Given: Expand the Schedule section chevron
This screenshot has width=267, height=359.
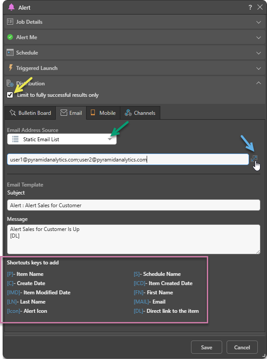Looking at the screenshot, I should tap(259, 53).
